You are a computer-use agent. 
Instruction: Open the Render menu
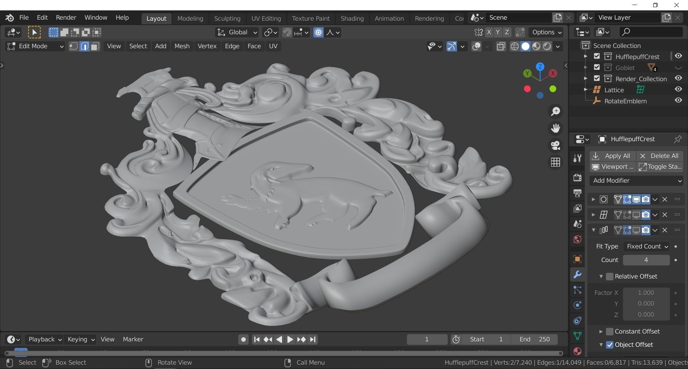pos(66,18)
